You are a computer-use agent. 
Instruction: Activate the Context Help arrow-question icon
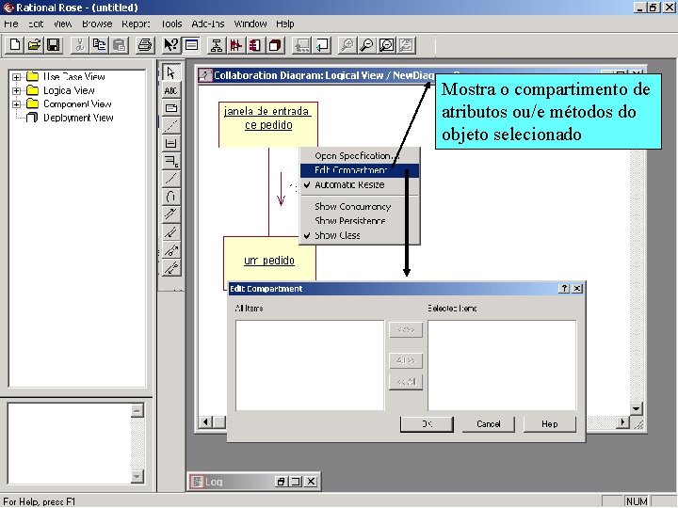(x=170, y=45)
